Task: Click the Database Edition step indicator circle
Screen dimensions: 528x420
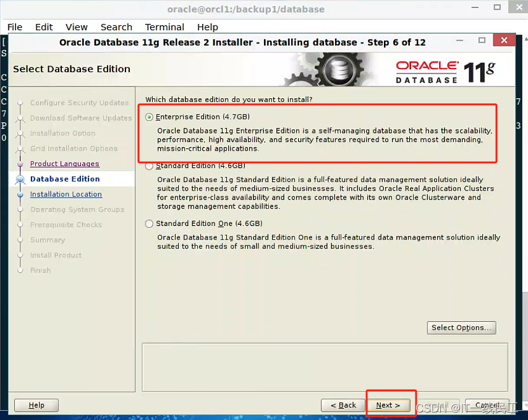Action: (x=20, y=179)
